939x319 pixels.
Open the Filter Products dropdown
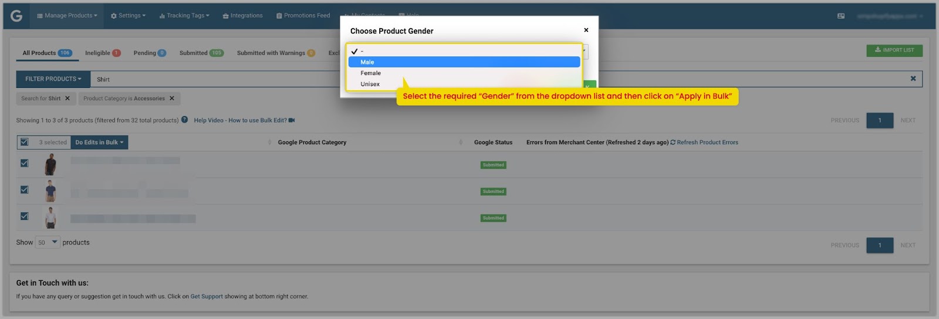point(53,79)
